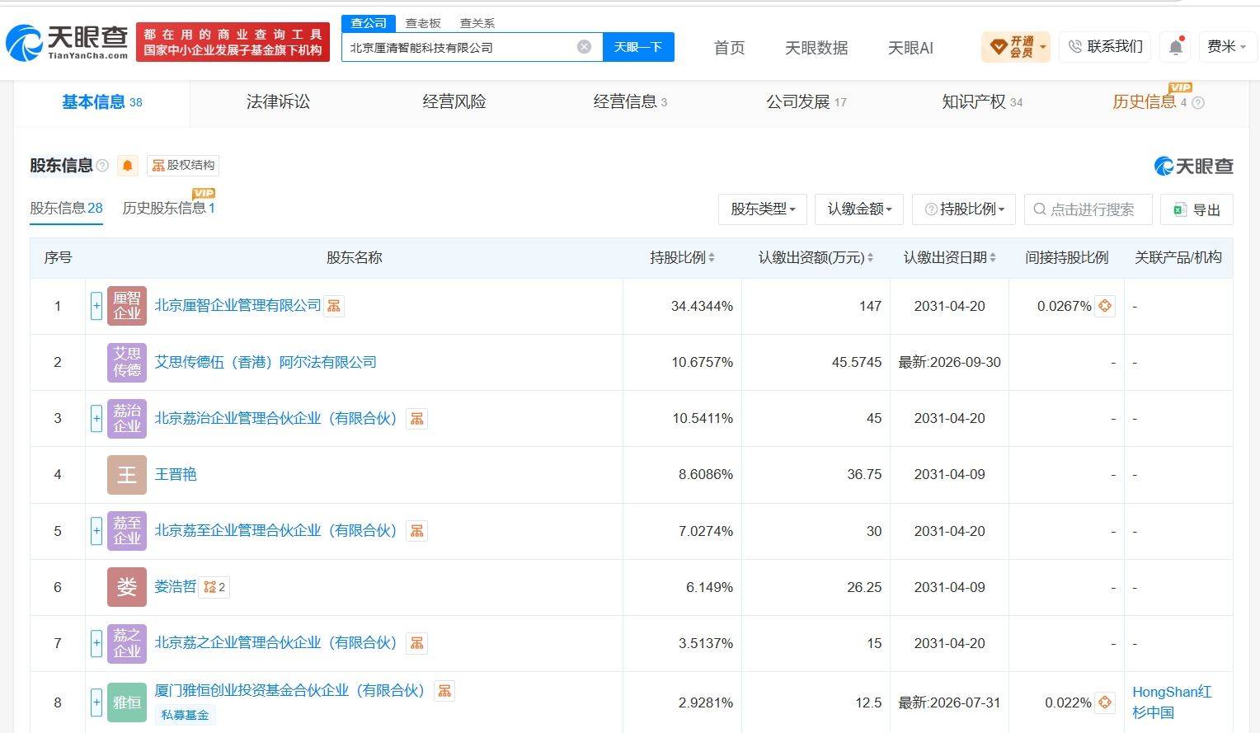The width and height of the screenshot is (1260, 733).
Task: Click the Tianyancha logo in the header
Action: coord(66,41)
